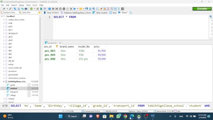Open the Search menu
Screen dimensions: 213x120
[x=14, y=5]
